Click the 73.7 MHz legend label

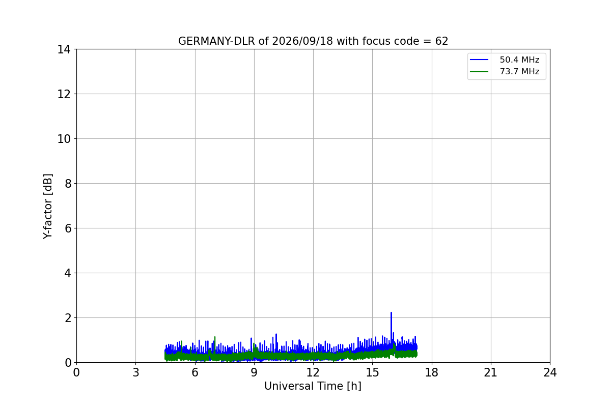519,72
